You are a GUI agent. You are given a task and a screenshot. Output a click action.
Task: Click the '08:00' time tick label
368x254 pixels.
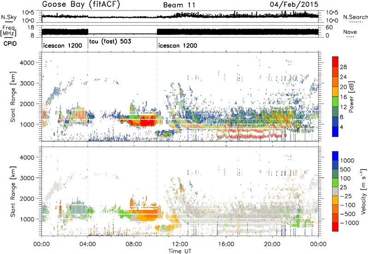pos(134,244)
